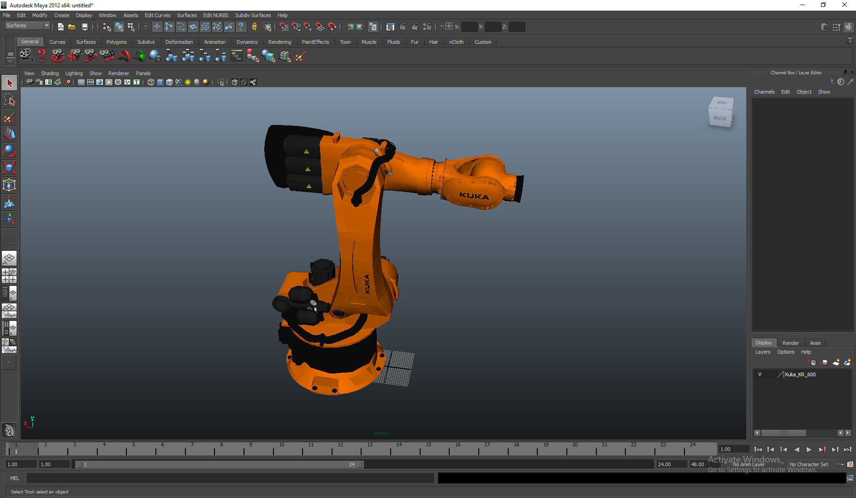Click the padlock lock-selection icon
Screen dimensions: 856x498
[x=254, y=27]
